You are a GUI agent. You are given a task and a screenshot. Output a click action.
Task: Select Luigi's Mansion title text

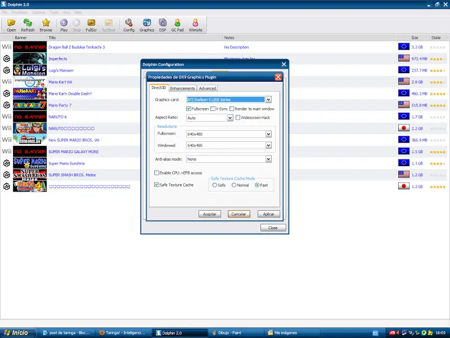(61, 70)
